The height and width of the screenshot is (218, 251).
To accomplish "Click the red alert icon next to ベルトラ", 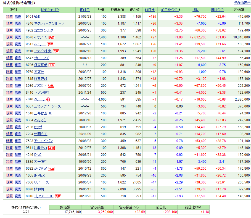I will coord(48,99).
